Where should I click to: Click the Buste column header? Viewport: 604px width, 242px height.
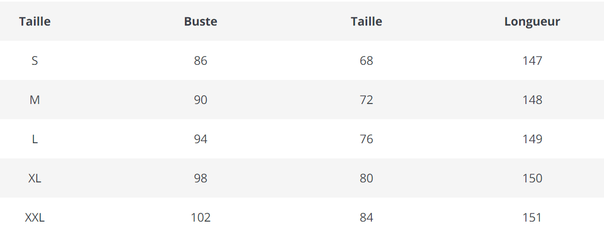[201, 21]
